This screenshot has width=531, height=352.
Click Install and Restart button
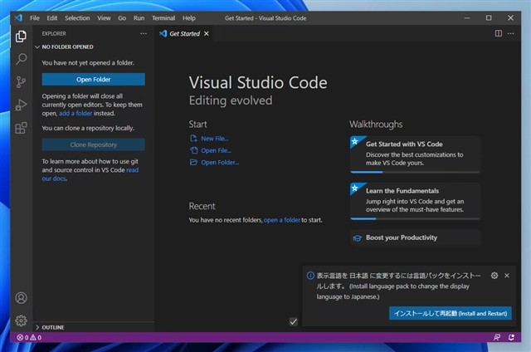coord(451,313)
